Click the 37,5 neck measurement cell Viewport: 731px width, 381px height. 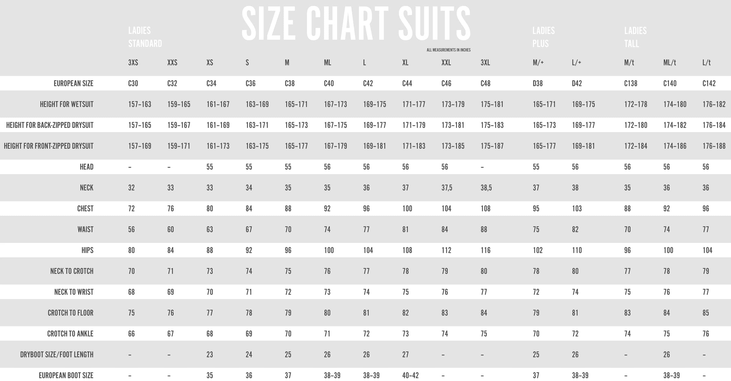[446, 188]
